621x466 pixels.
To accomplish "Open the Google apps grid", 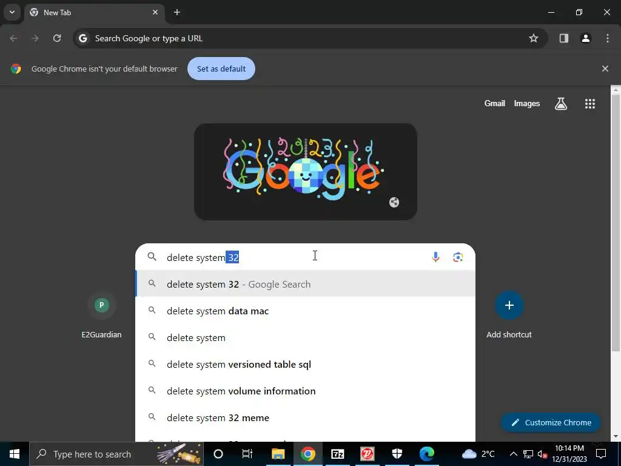I will click(590, 104).
